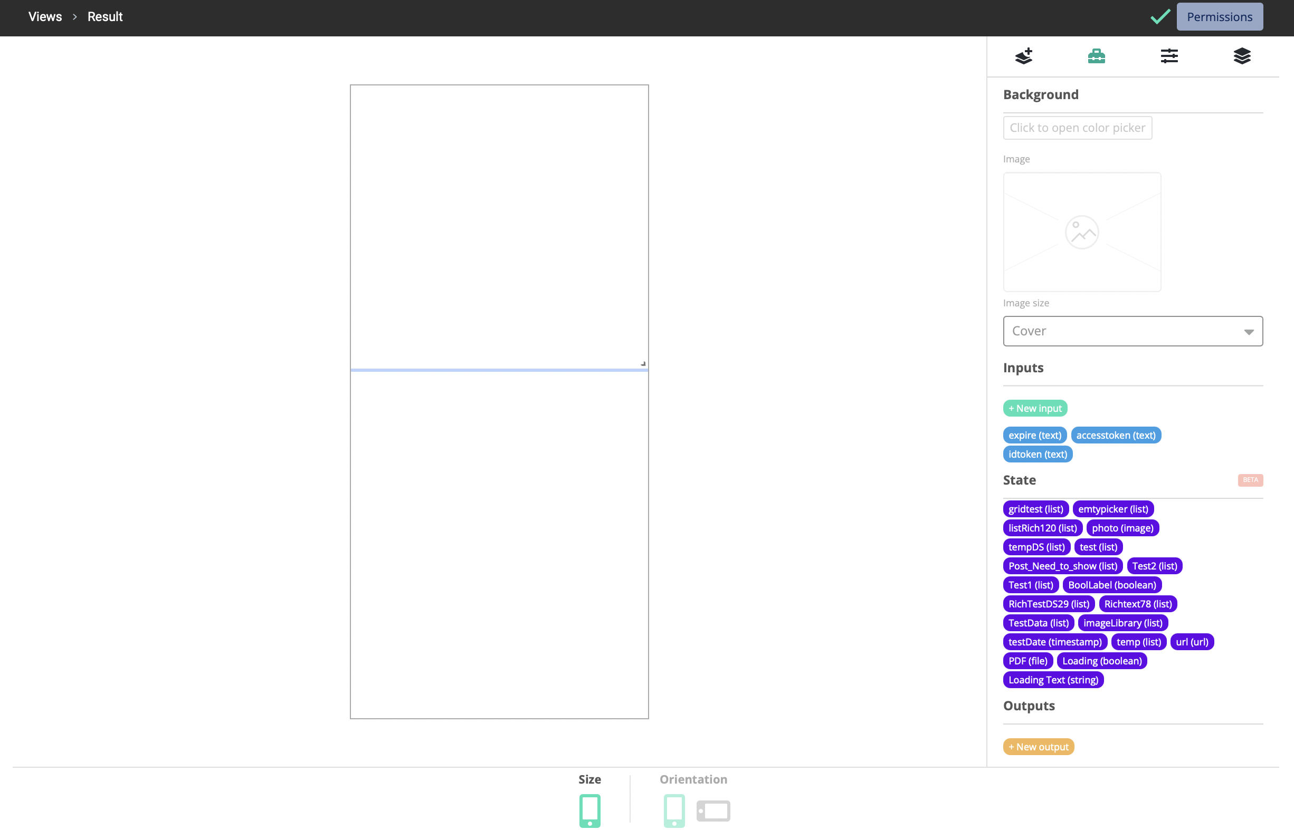Select the expire text input state tag
This screenshot has width=1294, height=830.
click(1035, 435)
